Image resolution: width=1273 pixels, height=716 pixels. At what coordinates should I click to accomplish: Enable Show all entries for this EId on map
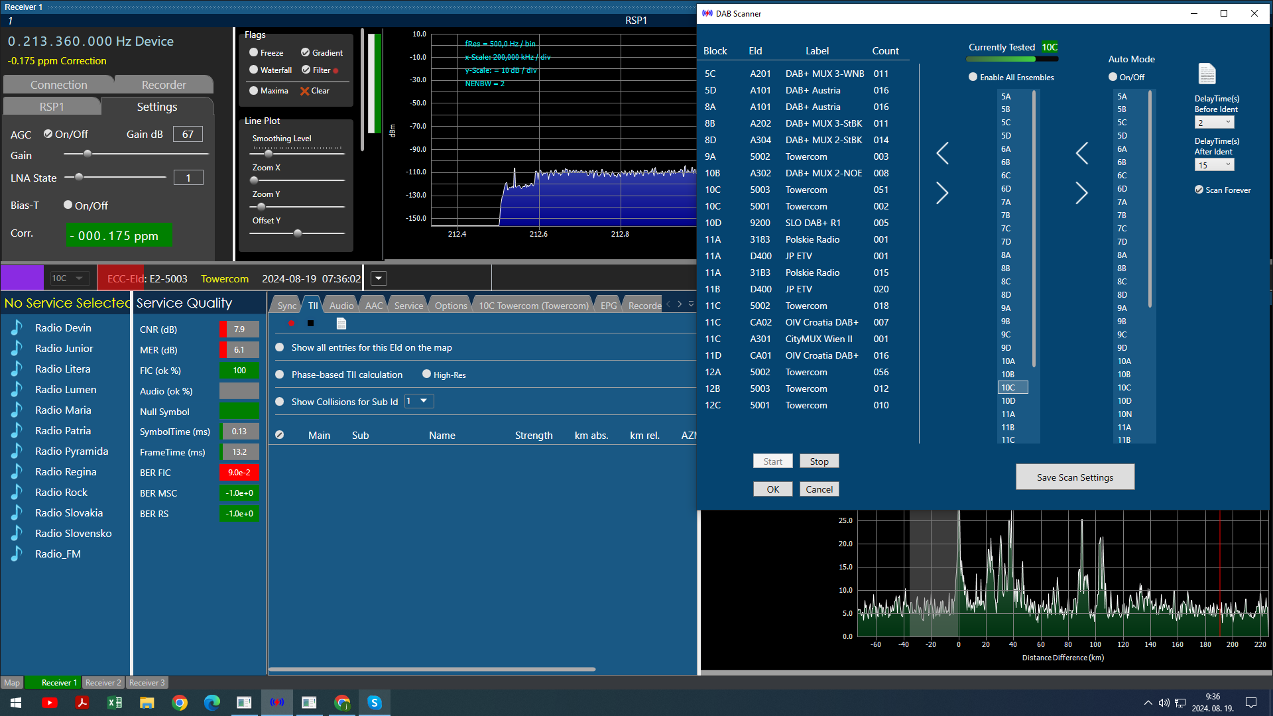(280, 347)
